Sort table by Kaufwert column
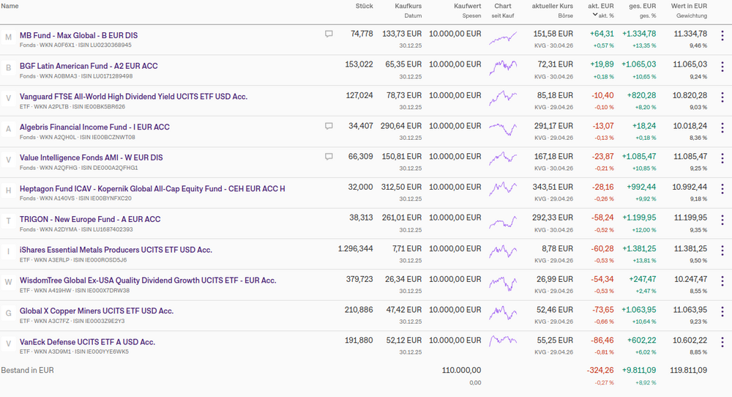The height and width of the screenshot is (397, 732). 467,6
